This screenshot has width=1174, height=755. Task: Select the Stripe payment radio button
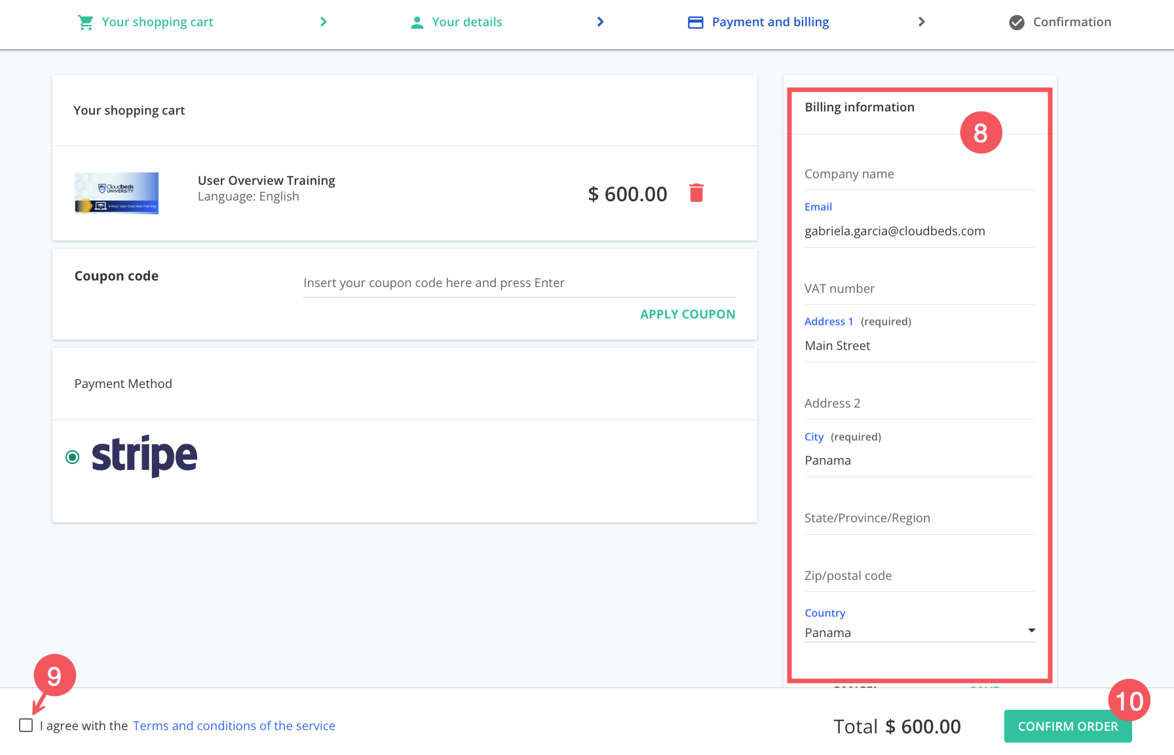73,457
